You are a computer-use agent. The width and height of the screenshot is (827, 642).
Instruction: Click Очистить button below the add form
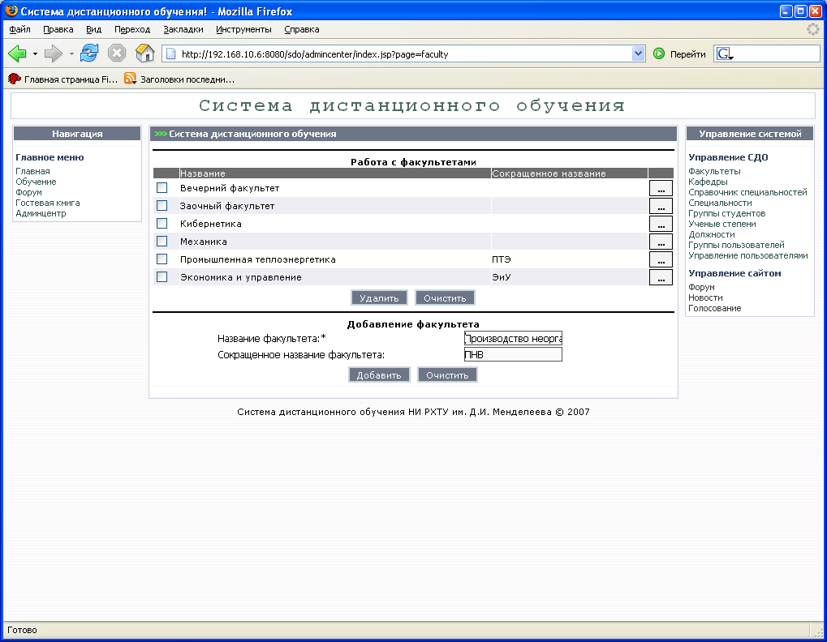tap(447, 375)
